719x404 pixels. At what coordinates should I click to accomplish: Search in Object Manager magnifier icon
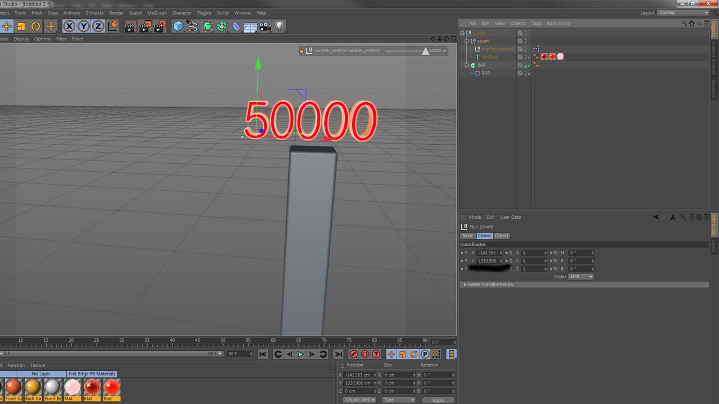(684, 23)
